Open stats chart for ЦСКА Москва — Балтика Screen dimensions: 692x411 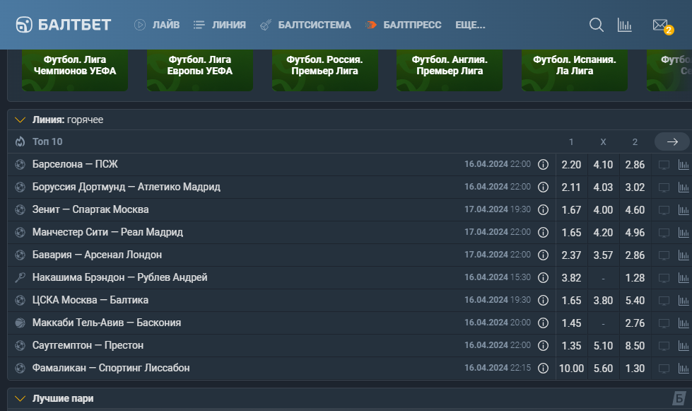684,301
